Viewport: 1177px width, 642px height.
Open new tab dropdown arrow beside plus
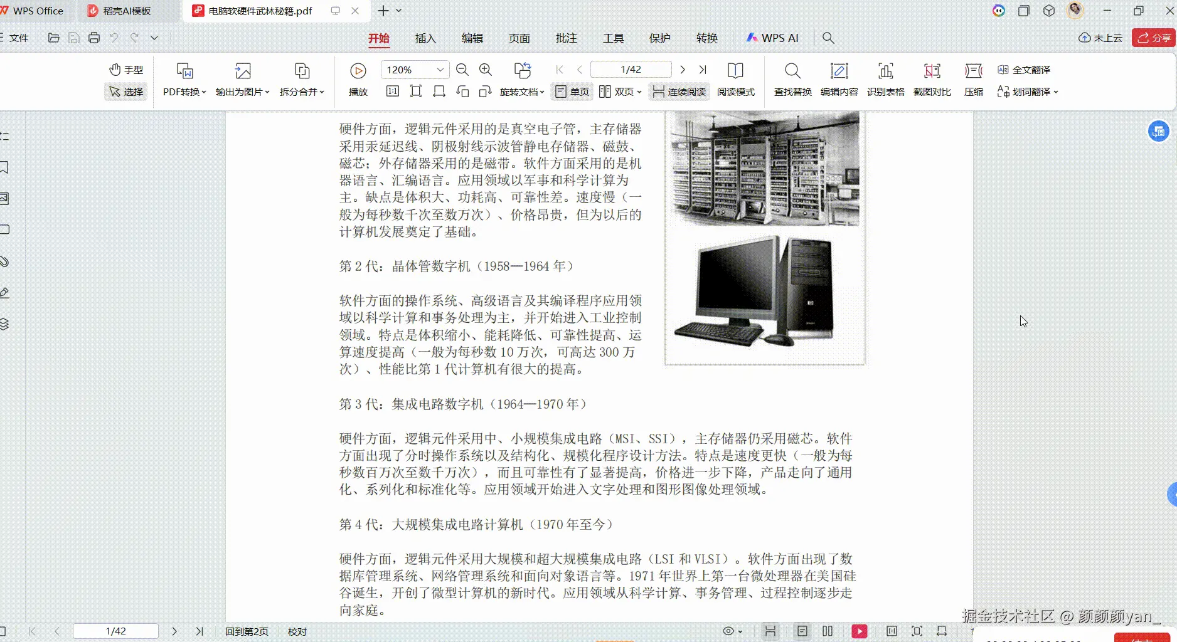398,11
